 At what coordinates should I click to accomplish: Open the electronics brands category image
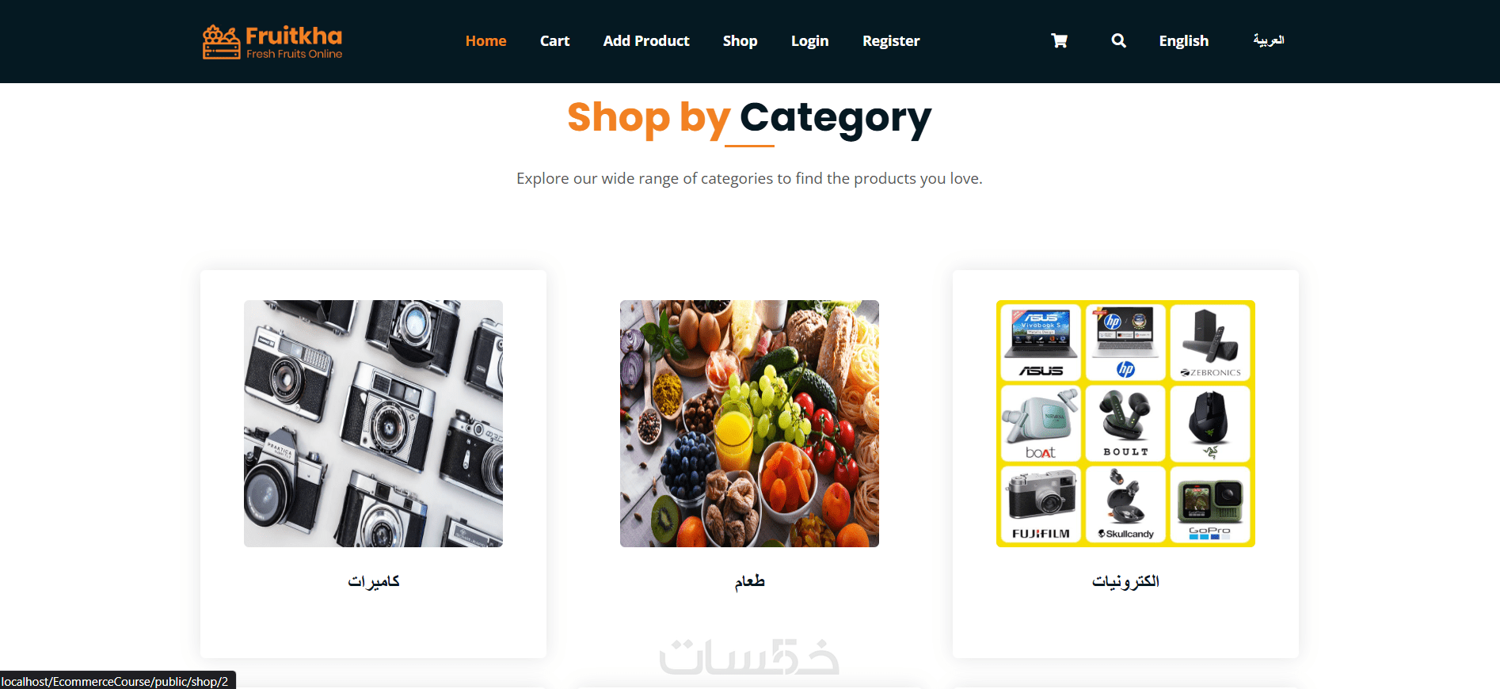[x=1125, y=424]
